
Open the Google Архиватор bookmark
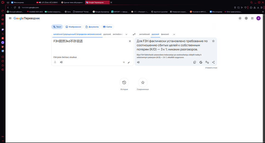(101, 12)
